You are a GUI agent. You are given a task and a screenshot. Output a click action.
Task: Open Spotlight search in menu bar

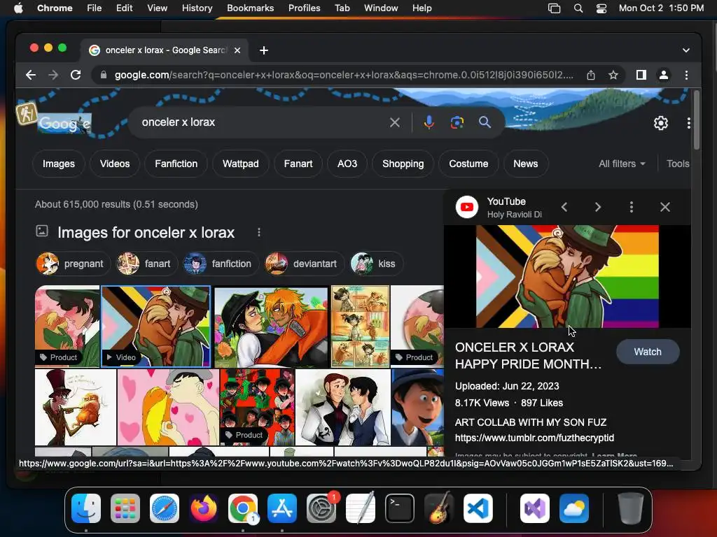click(x=578, y=8)
